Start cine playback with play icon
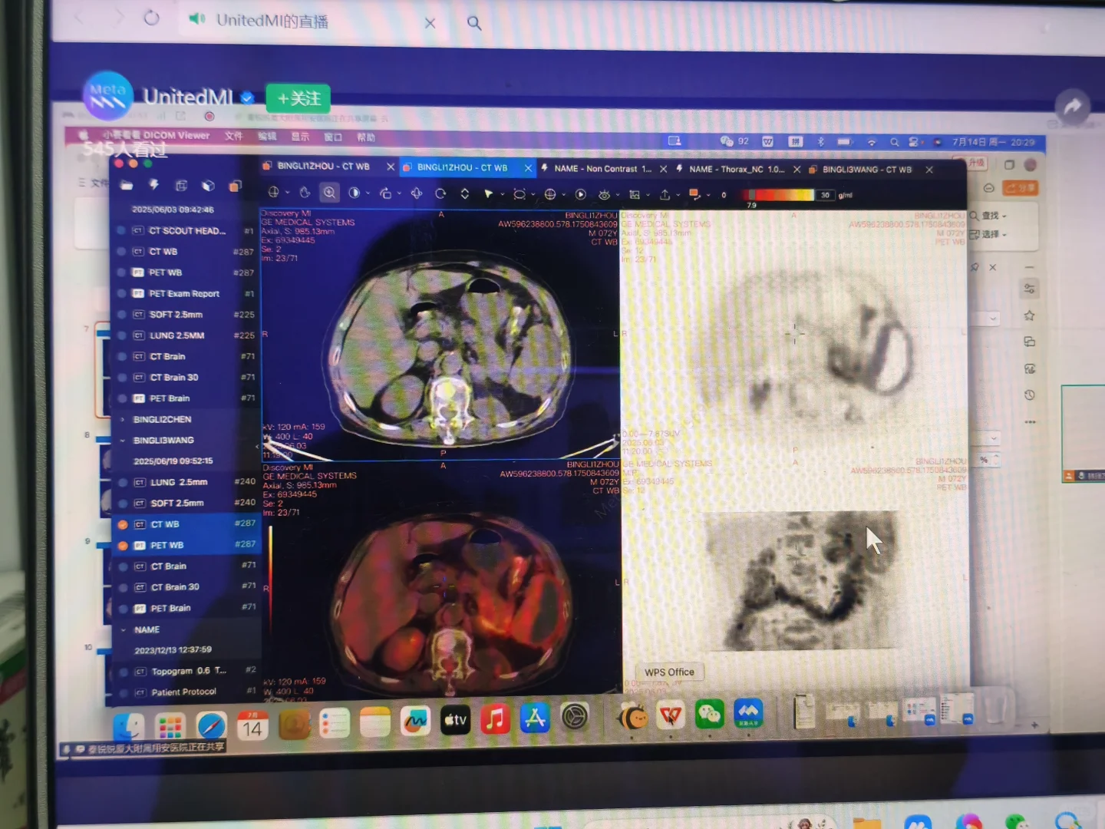This screenshot has height=829, width=1105. click(581, 194)
